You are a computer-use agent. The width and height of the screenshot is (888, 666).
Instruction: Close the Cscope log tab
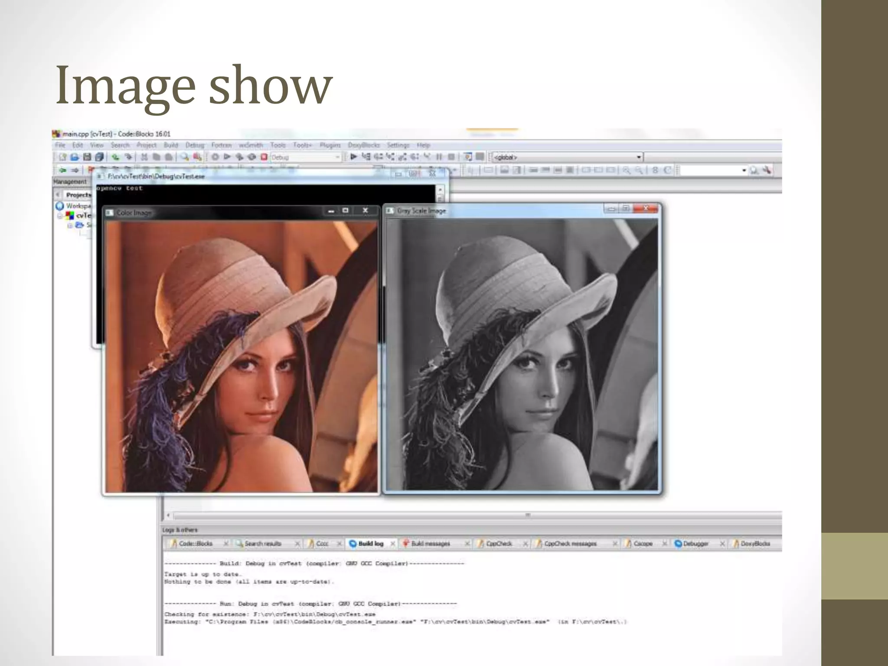coord(664,543)
